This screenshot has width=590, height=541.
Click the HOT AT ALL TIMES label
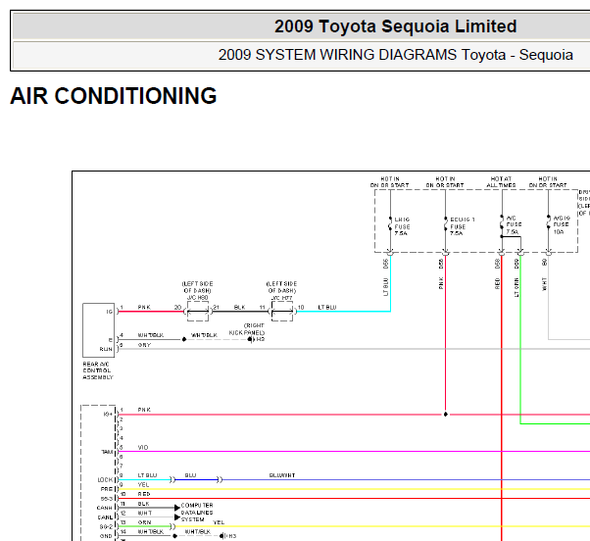(501, 182)
